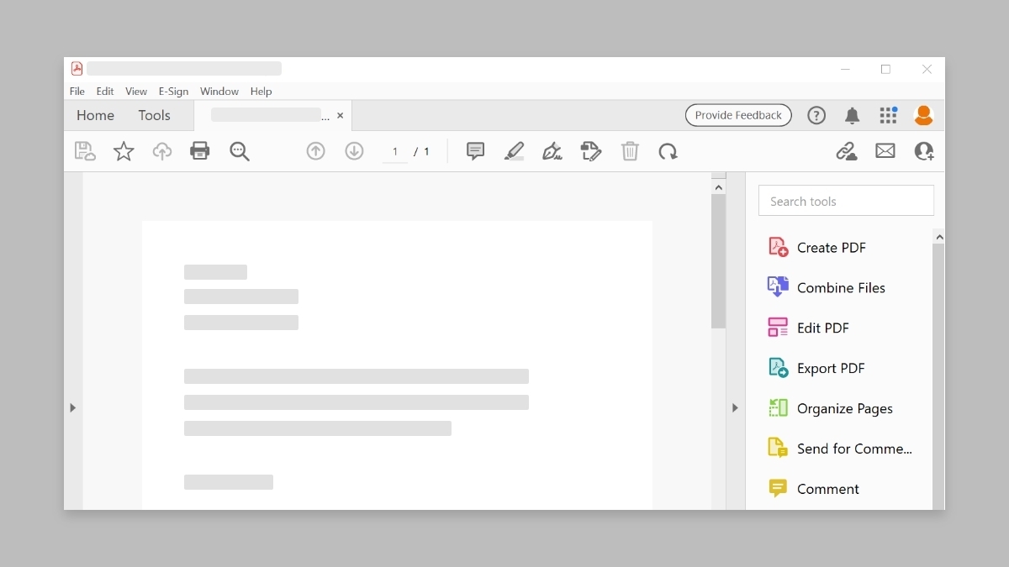Image resolution: width=1009 pixels, height=567 pixels.
Task: Click the upload to cloud icon
Action: (x=161, y=151)
